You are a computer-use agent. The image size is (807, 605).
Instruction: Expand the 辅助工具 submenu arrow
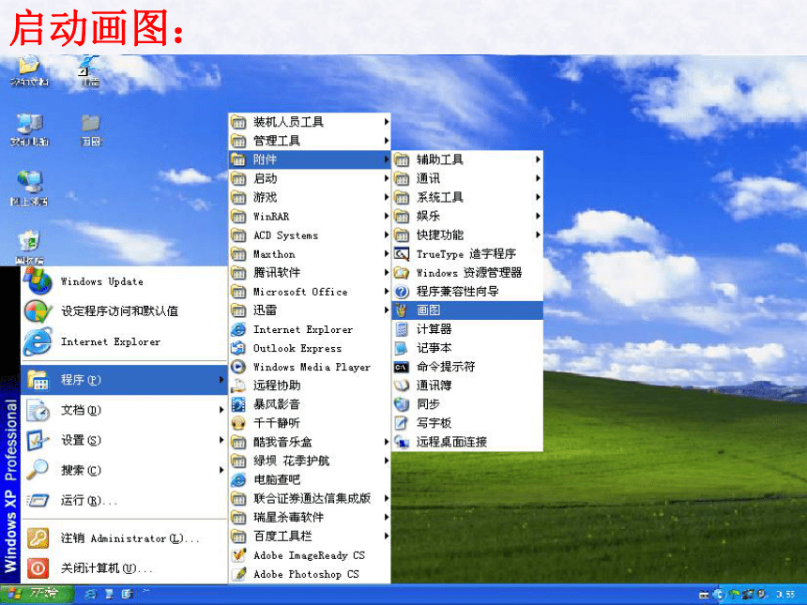pos(538,159)
